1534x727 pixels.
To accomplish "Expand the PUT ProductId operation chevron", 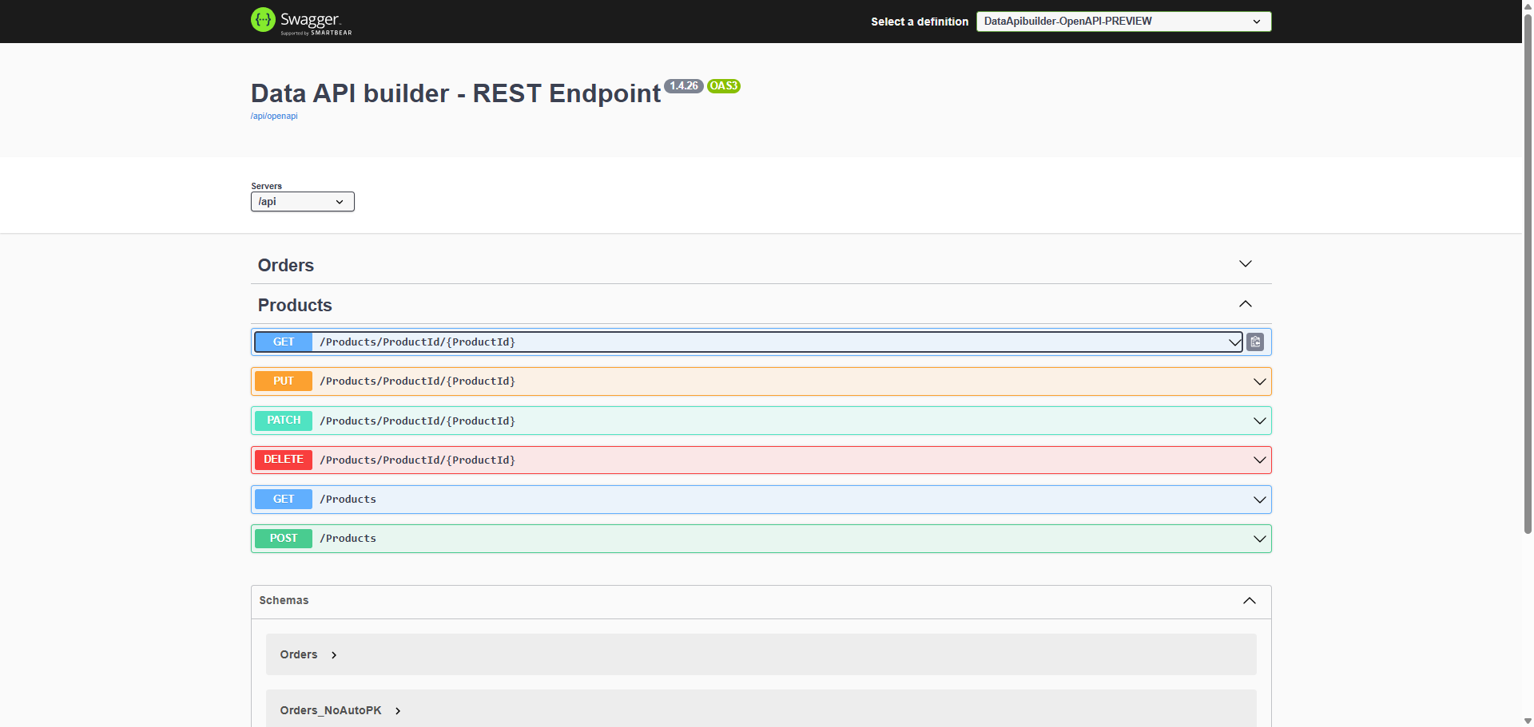I will click(1259, 381).
